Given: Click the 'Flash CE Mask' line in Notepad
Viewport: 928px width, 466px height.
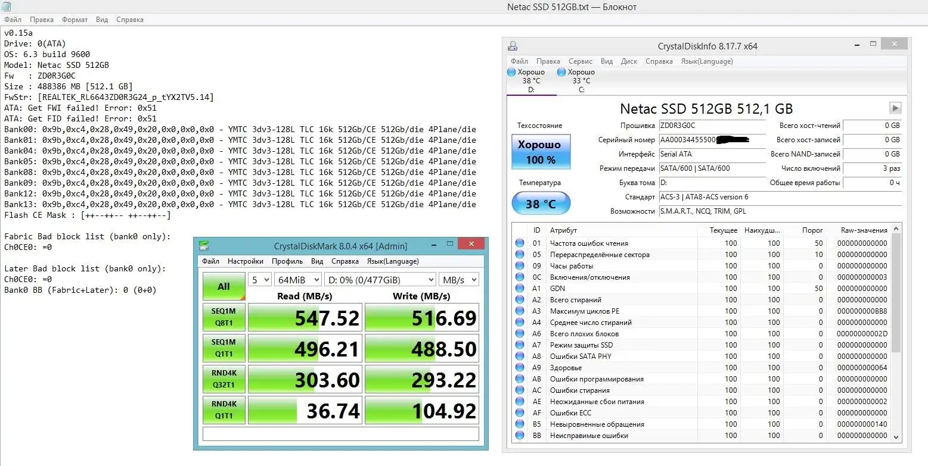Looking at the screenshot, I should [87, 215].
